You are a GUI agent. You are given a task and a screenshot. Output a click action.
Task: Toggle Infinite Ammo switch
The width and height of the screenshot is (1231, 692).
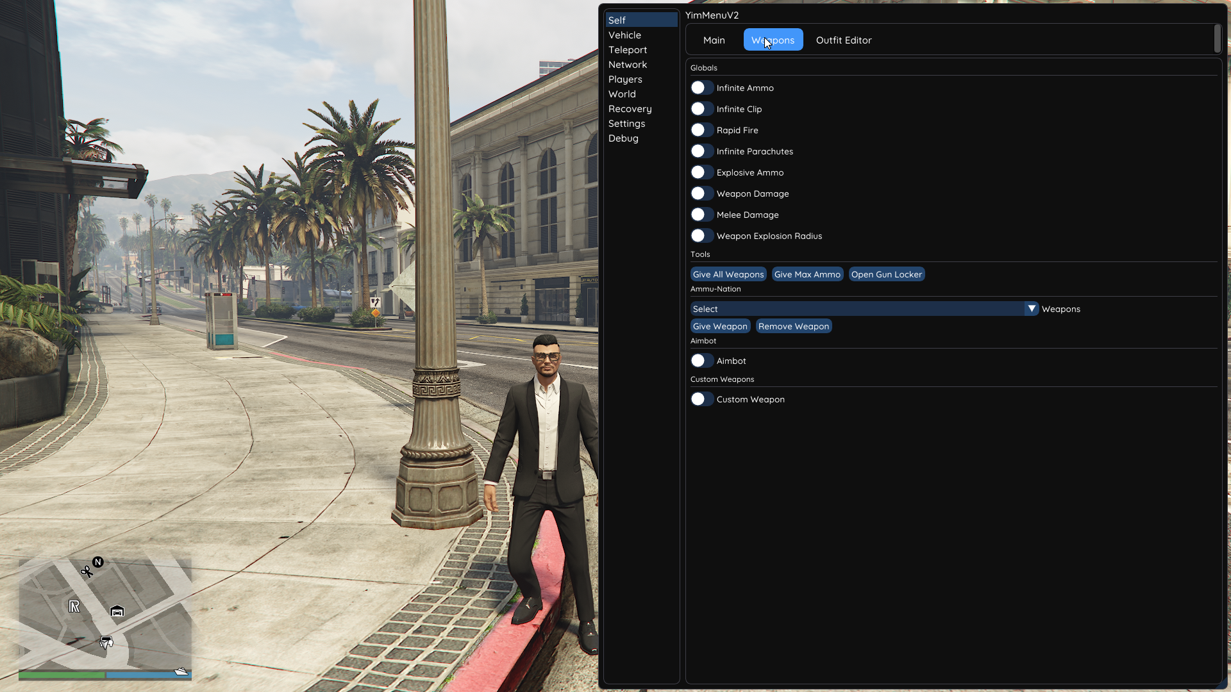coord(702,88)
